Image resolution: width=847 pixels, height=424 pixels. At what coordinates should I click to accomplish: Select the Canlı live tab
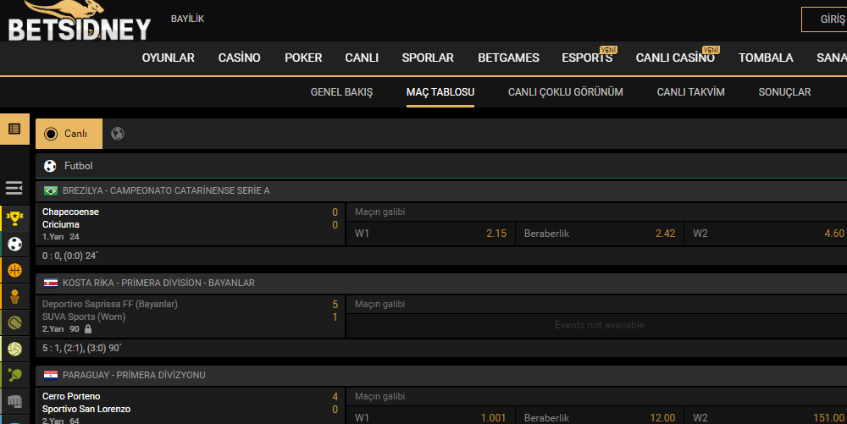pos(69,133)
